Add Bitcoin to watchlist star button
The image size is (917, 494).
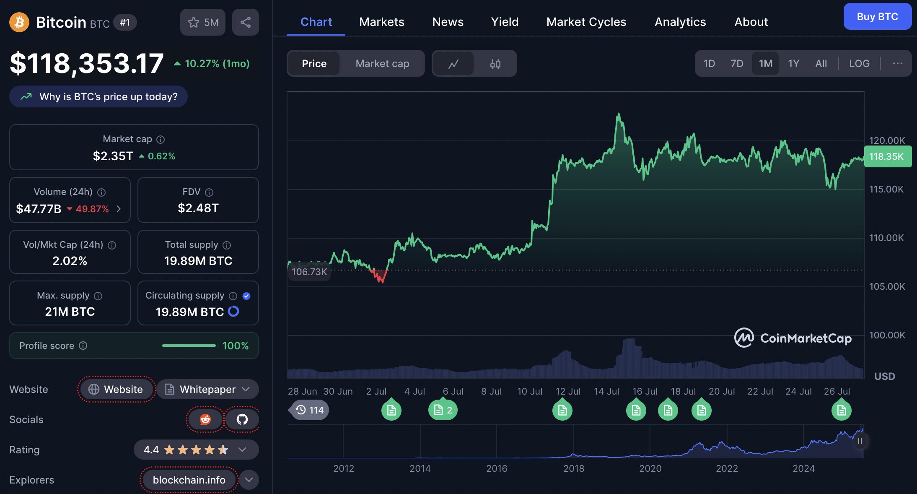[203, 22]
